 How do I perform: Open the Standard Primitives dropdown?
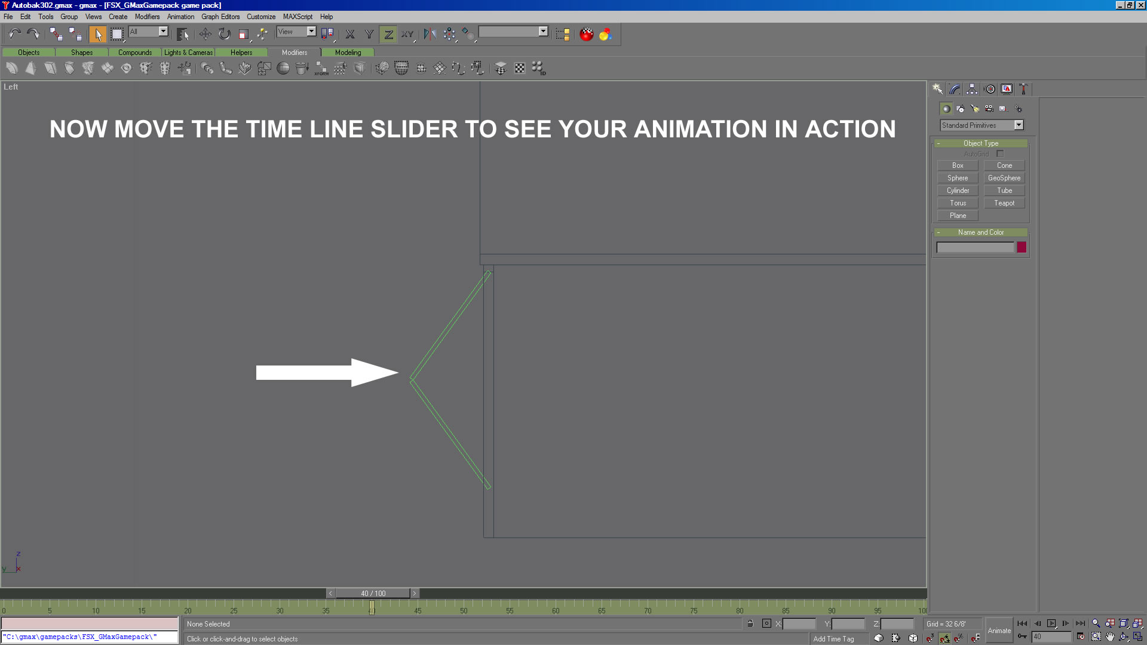tap(1019, 125)
